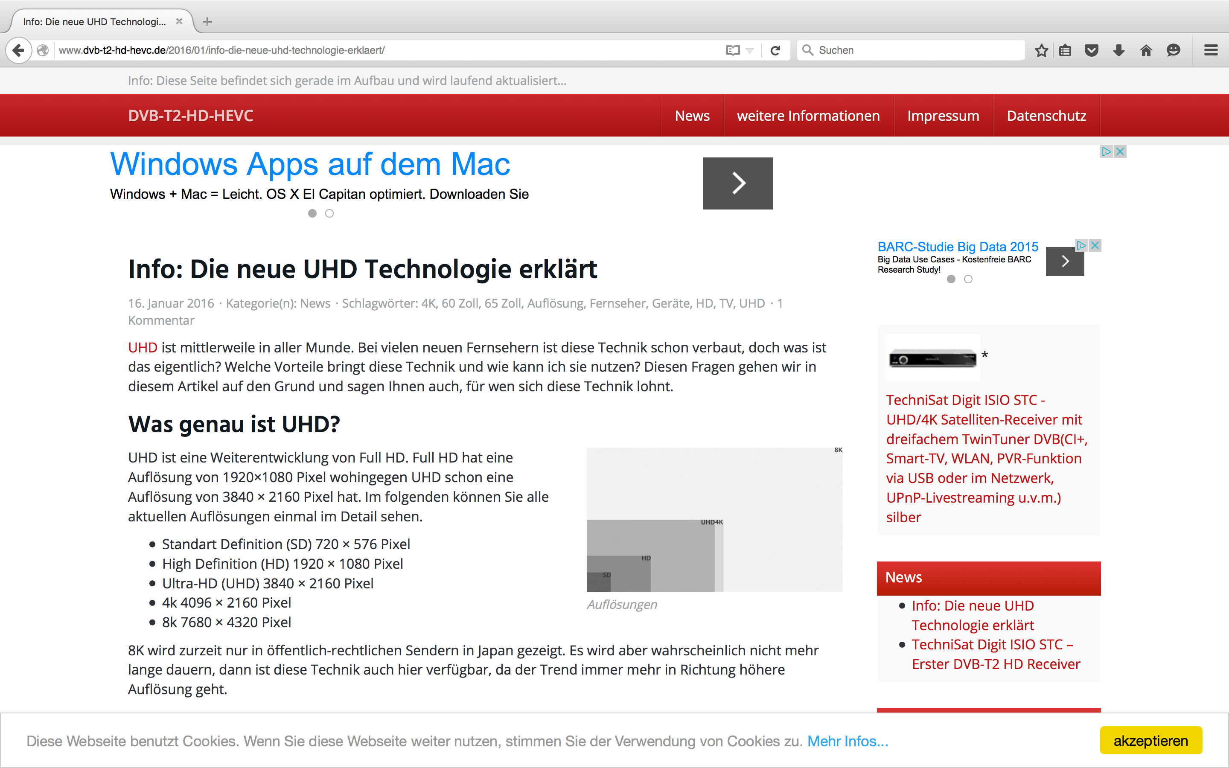Advance the Windows Apps ad with chevron
The height and width of the screenshot is (768, 1229).
738,183
